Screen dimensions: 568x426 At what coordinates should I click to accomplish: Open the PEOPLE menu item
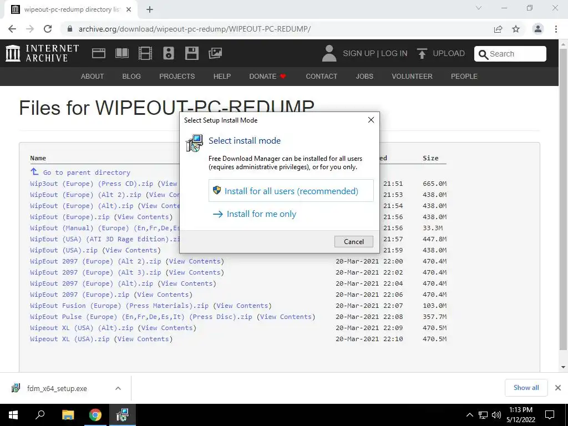[464, 77]
